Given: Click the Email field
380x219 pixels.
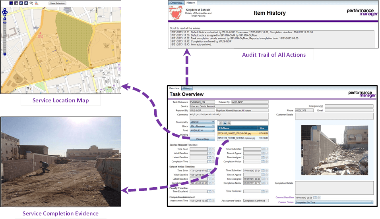Looking at the screenshot, I should point(349,110).
